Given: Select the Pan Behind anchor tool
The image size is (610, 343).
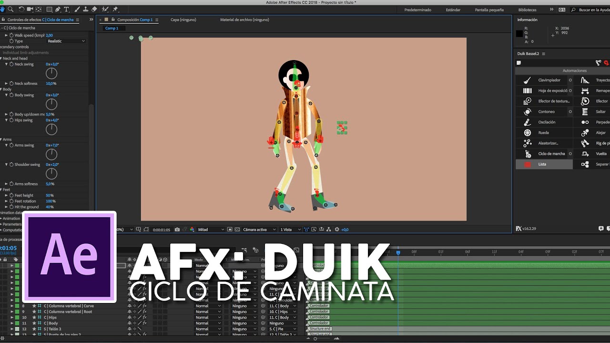Looking at the screenshot, I should [39, 9].
